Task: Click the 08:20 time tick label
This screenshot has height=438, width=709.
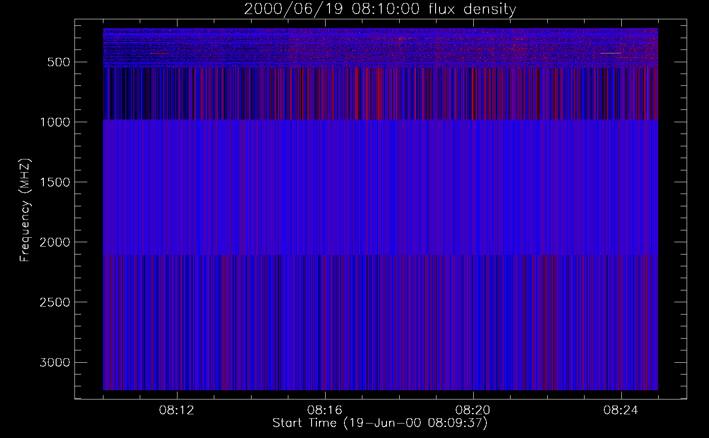Action: pos(473,410)
